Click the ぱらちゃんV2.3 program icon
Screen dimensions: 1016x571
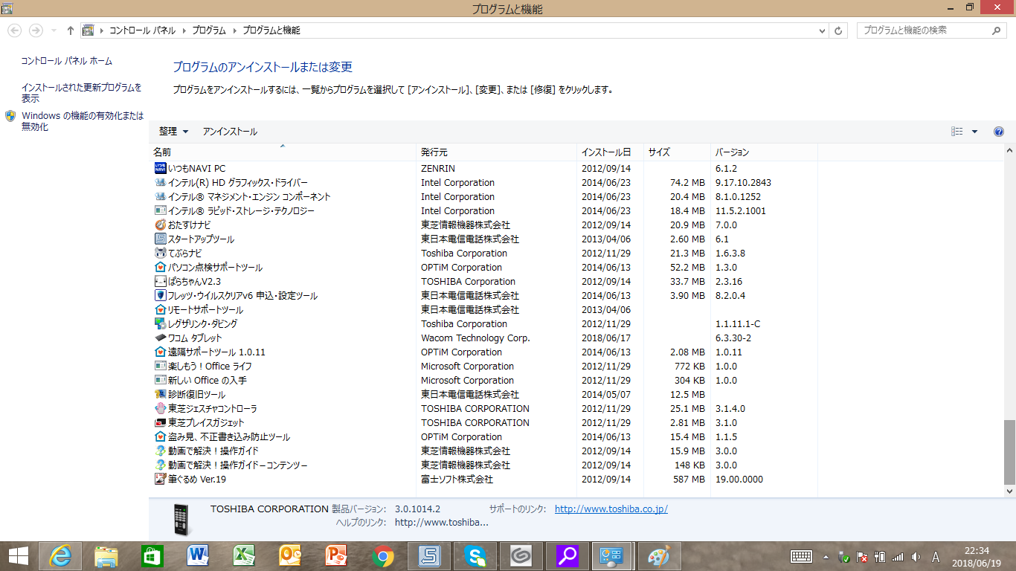(x=160, y=281)
